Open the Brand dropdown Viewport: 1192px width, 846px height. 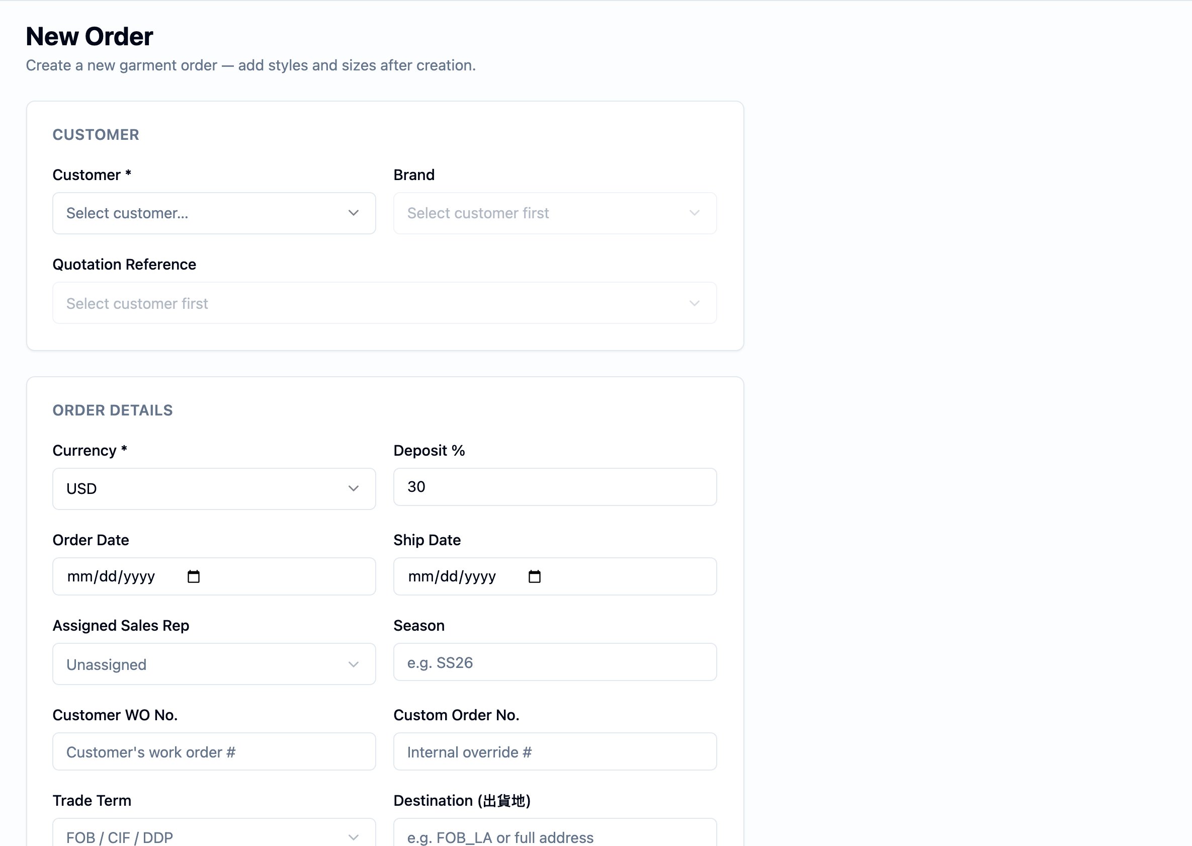point(555,213)
